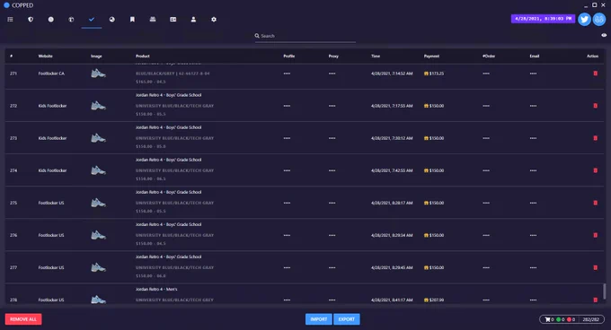611x330 pixels.
Task: Open the bookmark icon tab
Action: tap(132, 20)
